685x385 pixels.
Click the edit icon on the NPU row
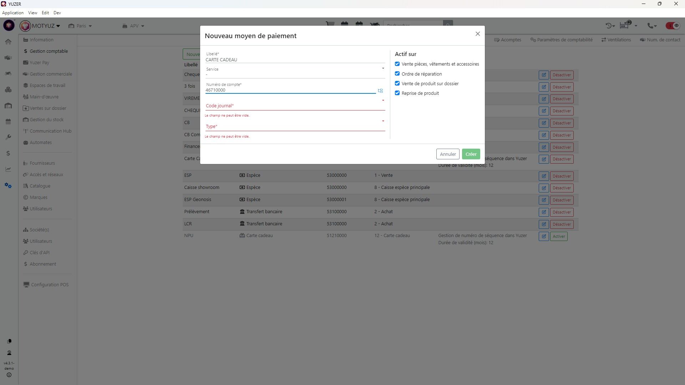pos(543,236)
